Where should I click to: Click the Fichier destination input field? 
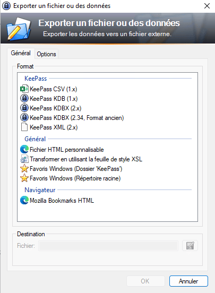click(108, 246)
